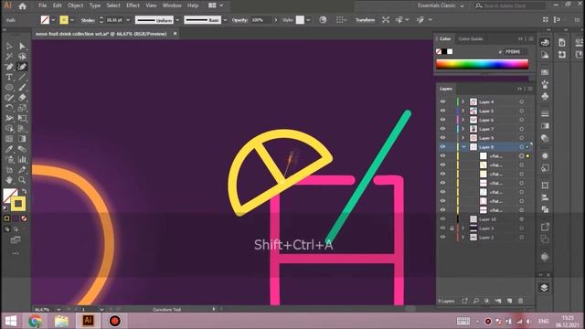Expand Layer 6 contents
The image size is (585, 329).
pyautogui.click(x=463, y=120)
